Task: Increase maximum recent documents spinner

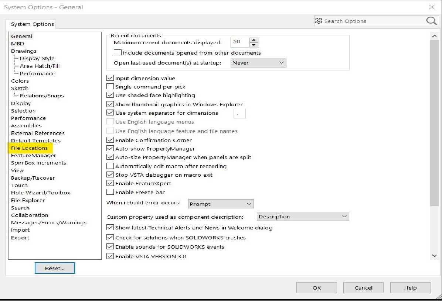Action: [254, 40]
